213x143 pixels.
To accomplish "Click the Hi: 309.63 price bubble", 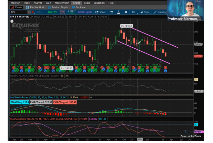I will 126,26.
